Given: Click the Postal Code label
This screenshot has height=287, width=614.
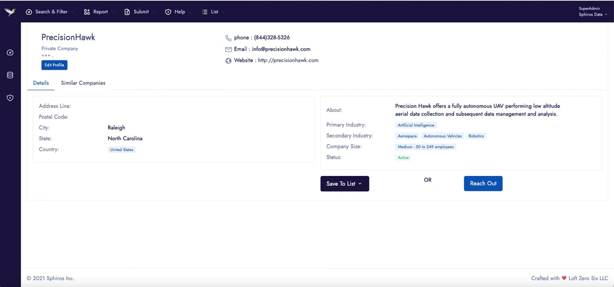Looking at the screenshot, I should 53,117.
